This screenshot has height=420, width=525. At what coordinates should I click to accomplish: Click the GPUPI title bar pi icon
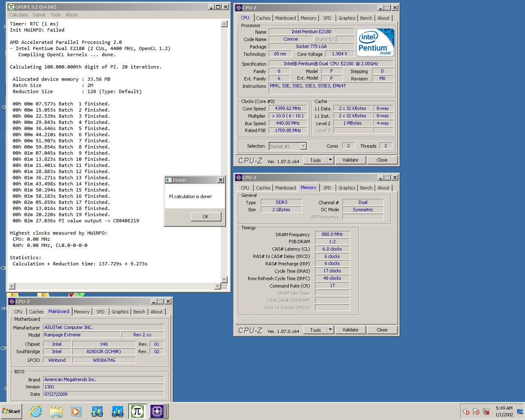(x=11, y=7)
